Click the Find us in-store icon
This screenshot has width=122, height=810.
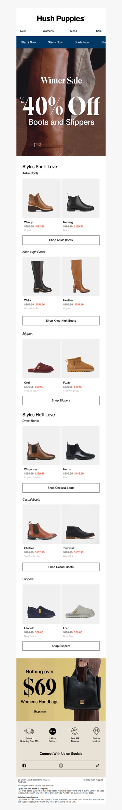[x=96, y=731]
